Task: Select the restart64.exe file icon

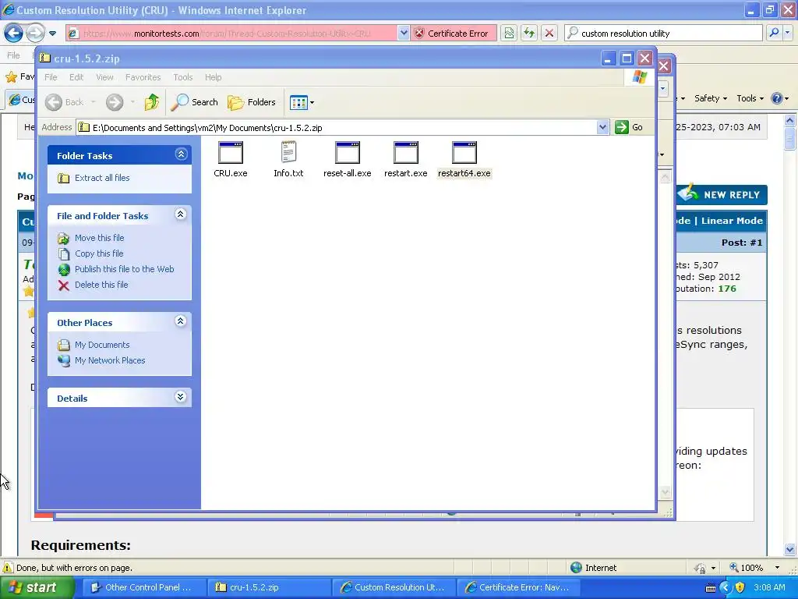Action: [464, 153]
